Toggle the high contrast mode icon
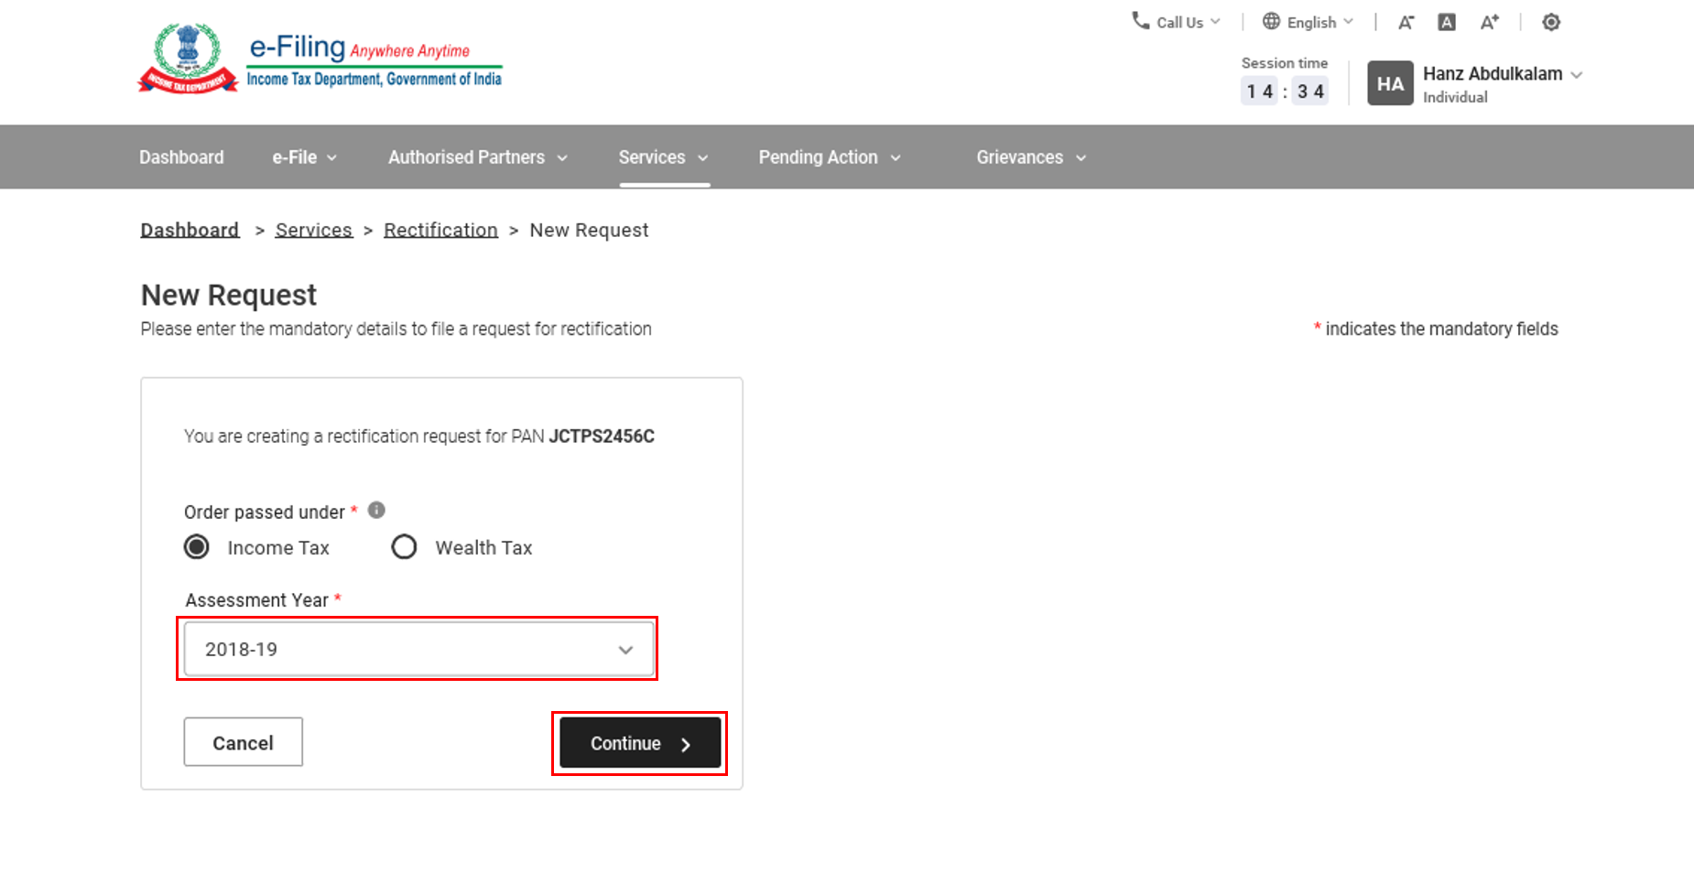 coord(1550,22)
